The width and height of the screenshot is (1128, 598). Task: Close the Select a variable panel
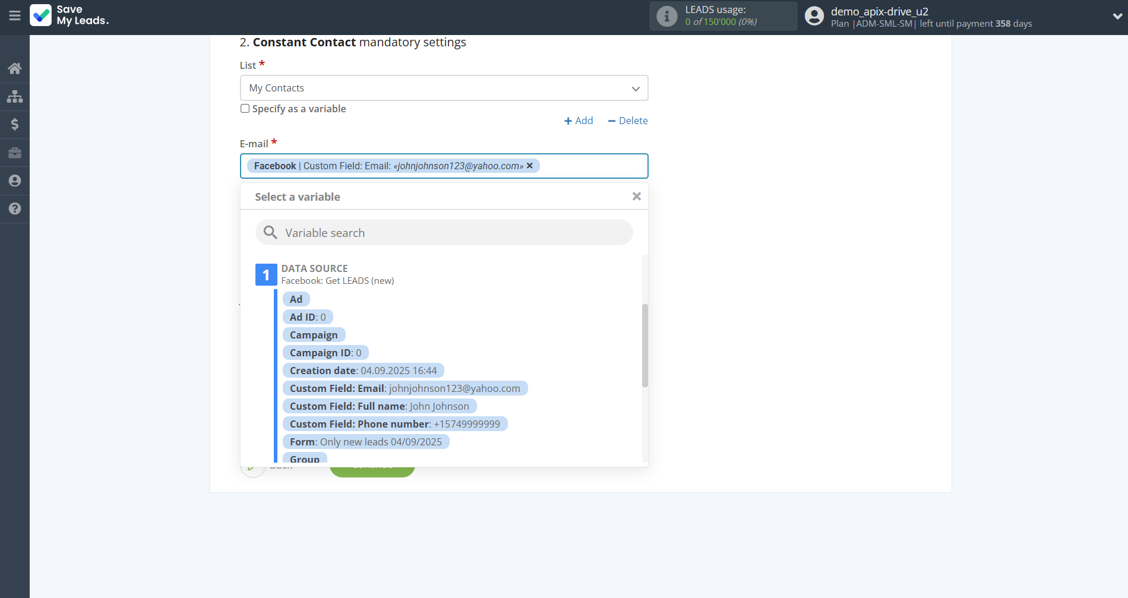pyautogui.click(x=636, y=197)
